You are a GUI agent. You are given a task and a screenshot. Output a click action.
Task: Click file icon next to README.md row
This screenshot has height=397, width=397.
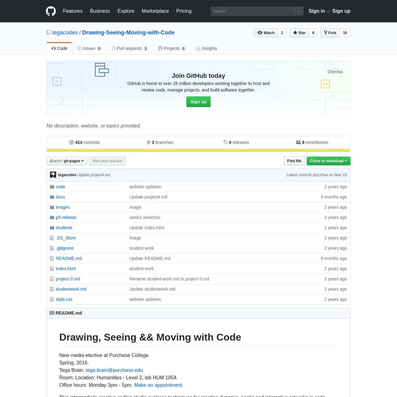tap(52, 258)
